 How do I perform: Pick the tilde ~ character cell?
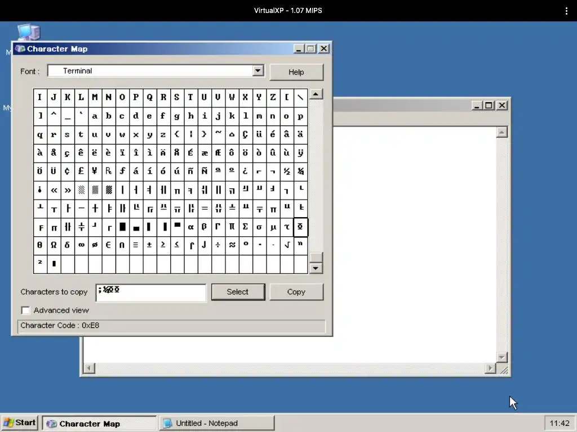[218, 134]
